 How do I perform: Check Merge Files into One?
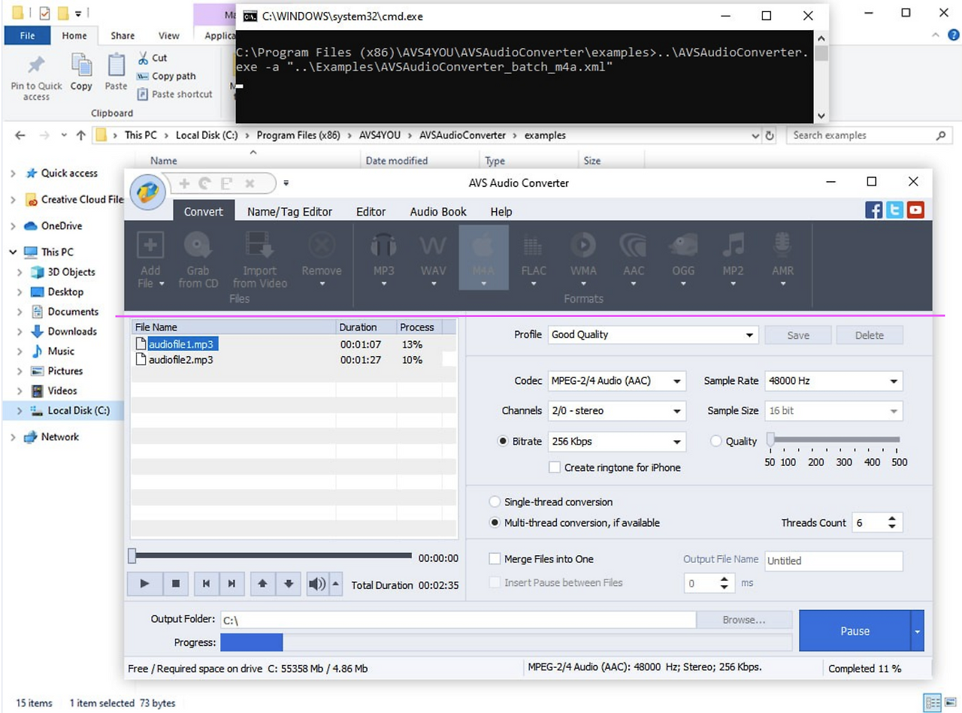coord(495,559)
